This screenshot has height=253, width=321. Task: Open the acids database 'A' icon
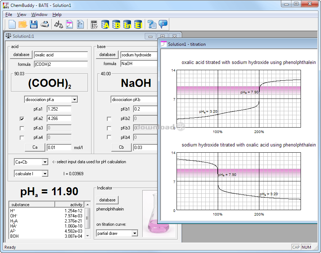pos(105,24)
